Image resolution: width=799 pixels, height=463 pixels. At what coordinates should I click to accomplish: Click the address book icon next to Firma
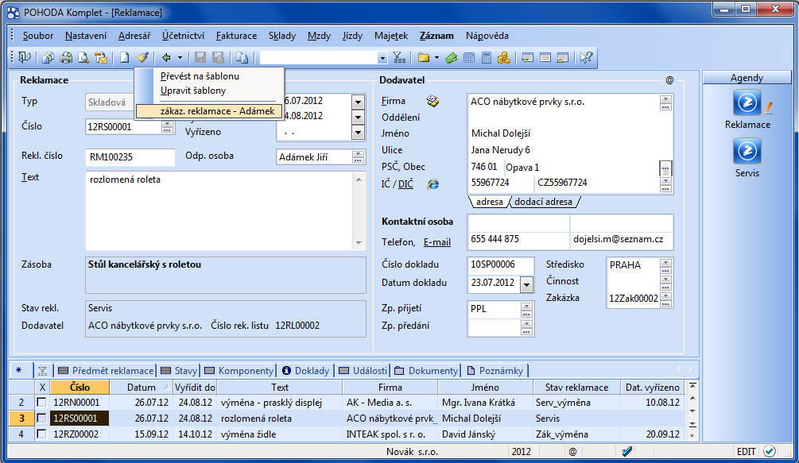tap(432, 101)
